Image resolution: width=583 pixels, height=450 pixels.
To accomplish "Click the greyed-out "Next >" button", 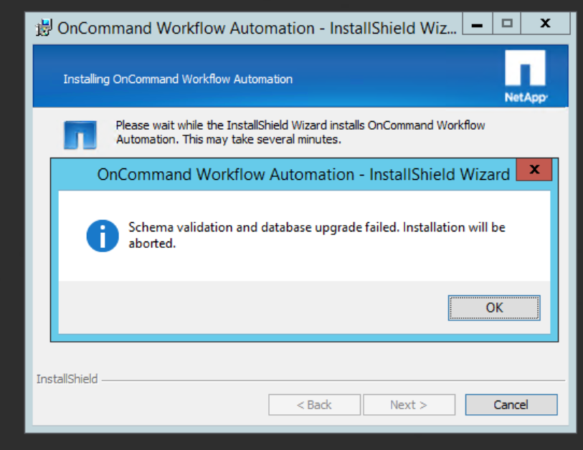I will 409,405.
